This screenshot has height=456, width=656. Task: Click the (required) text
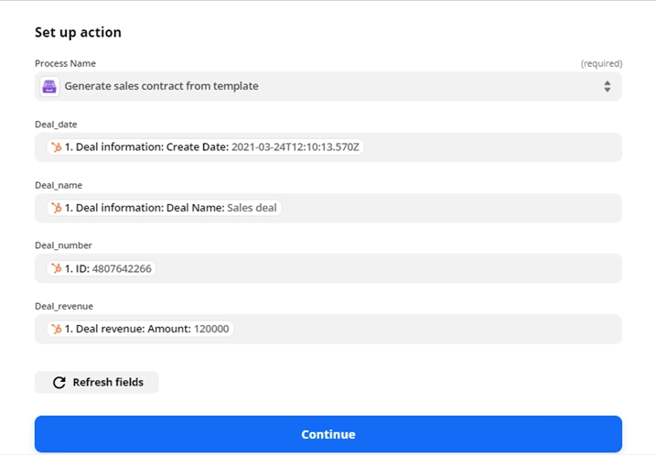[x=601, y=64]
